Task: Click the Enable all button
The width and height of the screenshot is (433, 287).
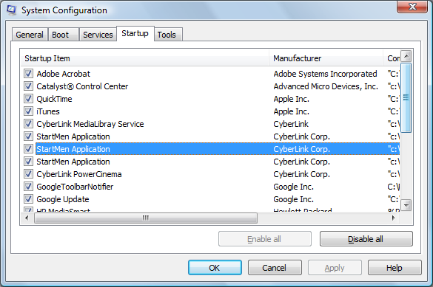Action: pyautogui.click(x=264, y=239)
